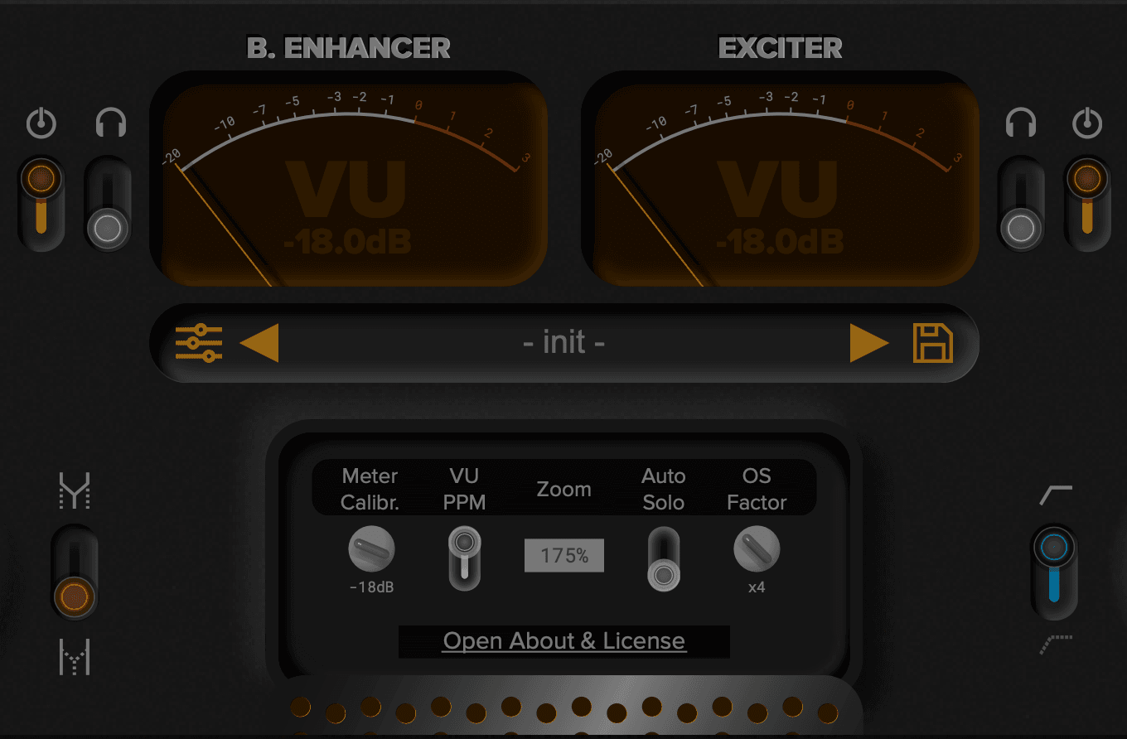Click the B. Enhancer headphones icon
The image size is (1127, 739).
pos(110,124)
